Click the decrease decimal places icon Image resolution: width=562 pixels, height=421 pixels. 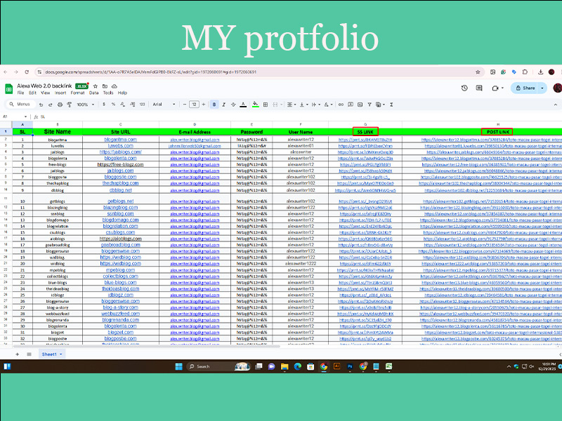pos(122,105)
